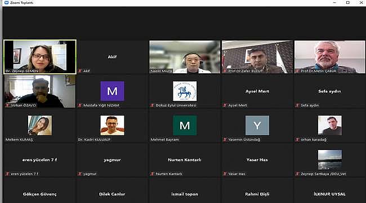The height and width of the screenshot is (203, 366).
Task: Select Meltem KUMAŞ profile photo
Action: (40, 125)
